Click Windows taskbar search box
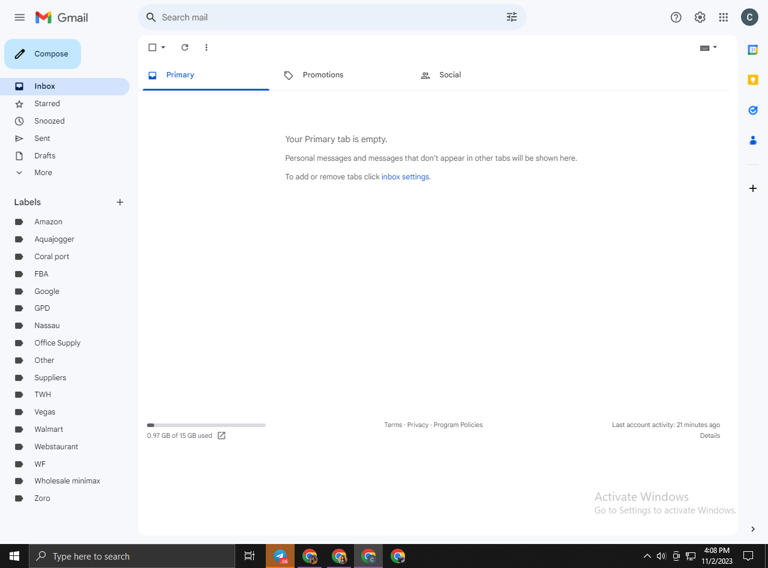The height and width of the screenshot is (568, 768). coord(132,556)
